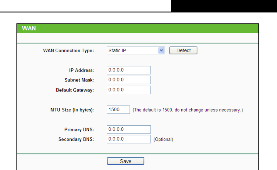This screenshot has width=277, height=170.
Task: Click the Secondary DNS input field
Action: pyautogui.click(x=129, y=139)
